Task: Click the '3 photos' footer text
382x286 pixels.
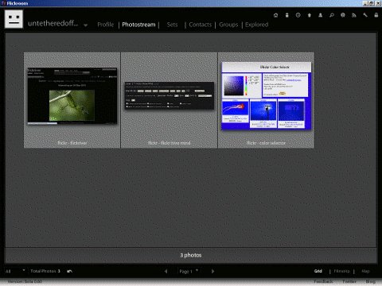Action: (191, 255)
